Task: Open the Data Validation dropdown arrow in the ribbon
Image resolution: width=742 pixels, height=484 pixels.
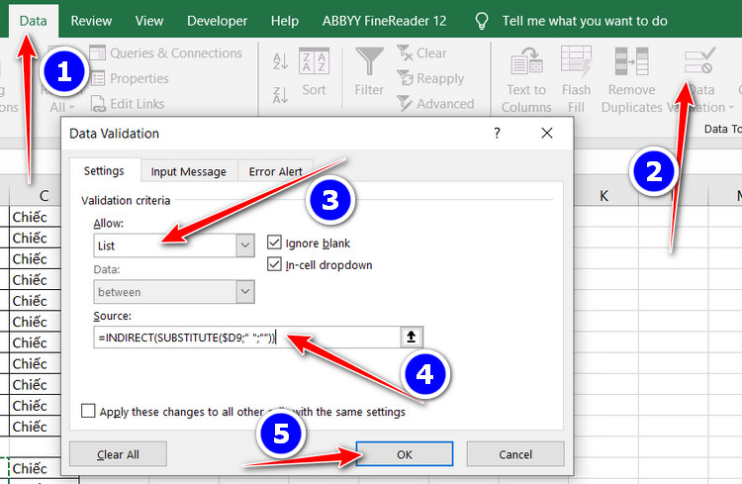Action: click(x=731, y=108)
